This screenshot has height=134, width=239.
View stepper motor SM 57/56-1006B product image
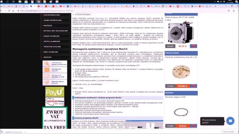181,32
